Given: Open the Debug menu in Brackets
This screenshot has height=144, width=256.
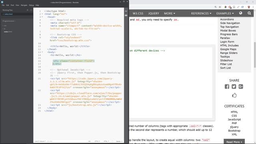Looking at the screenshot, I should pos(31,5).
